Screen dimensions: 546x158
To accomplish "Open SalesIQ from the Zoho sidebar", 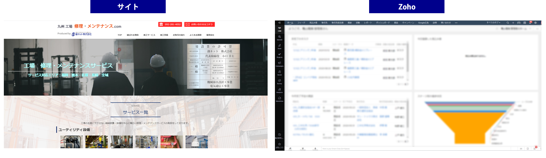I will tap(279, 38).
